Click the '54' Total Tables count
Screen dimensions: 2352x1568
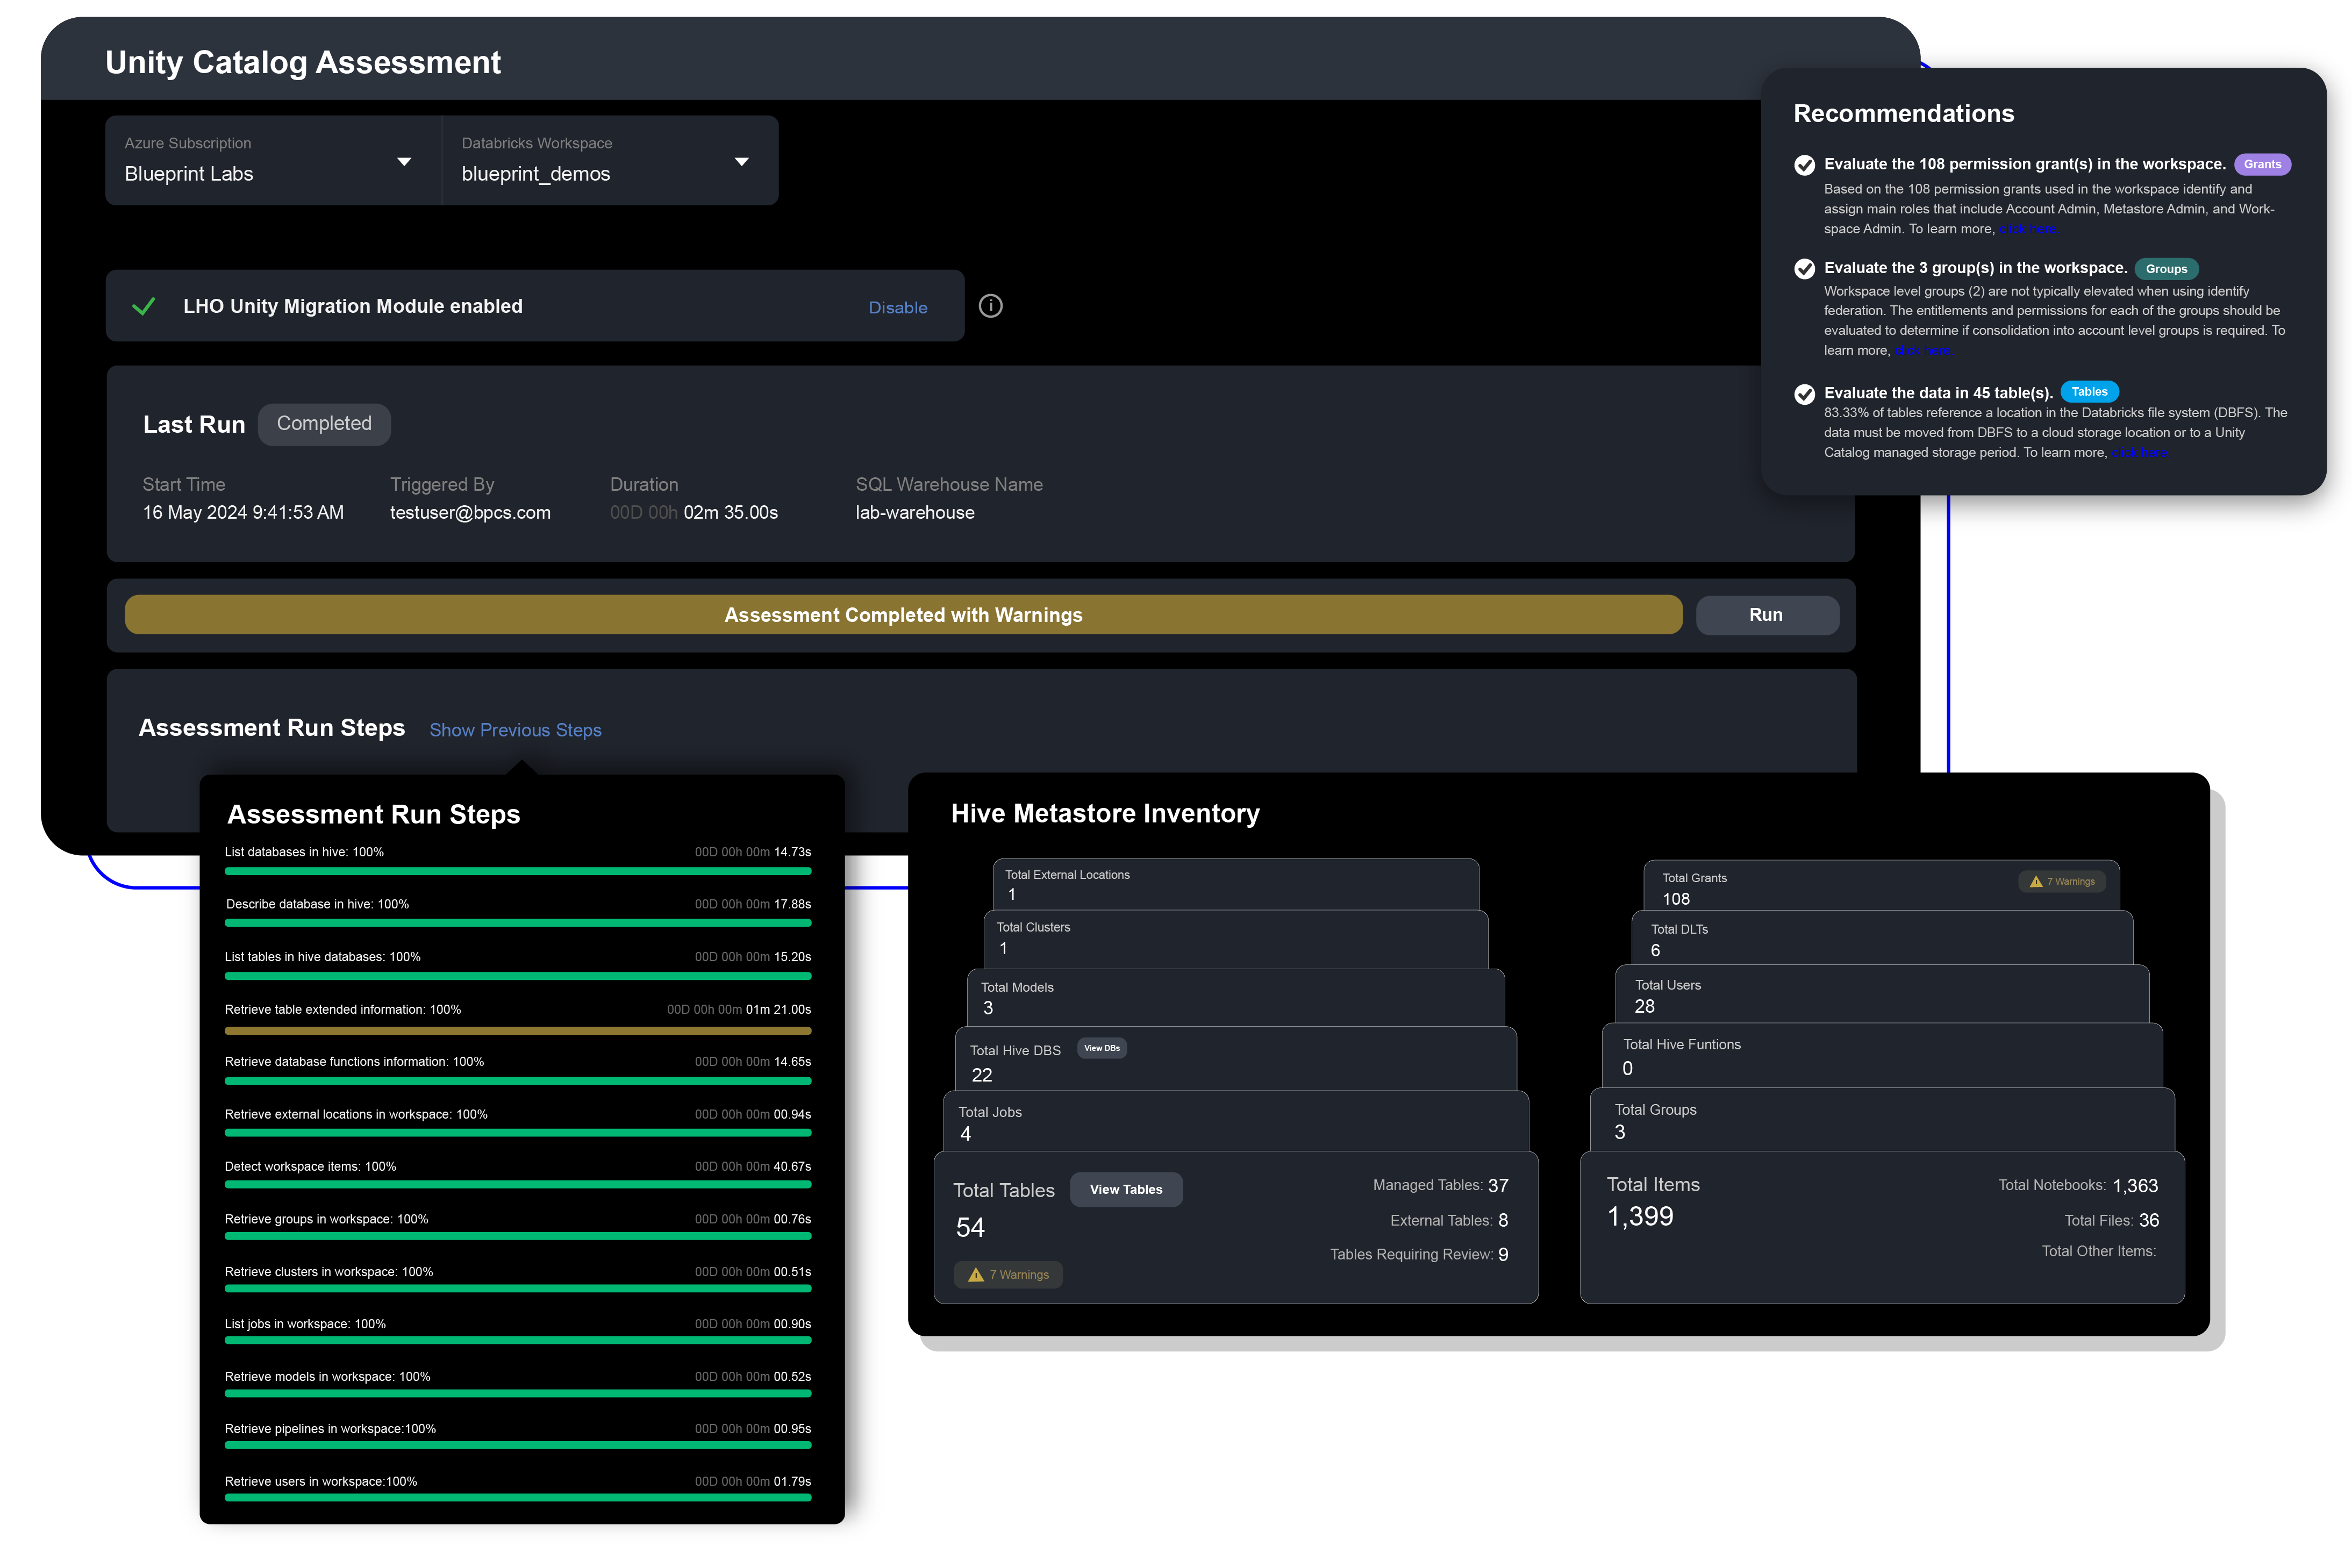tap(970, 1228)
